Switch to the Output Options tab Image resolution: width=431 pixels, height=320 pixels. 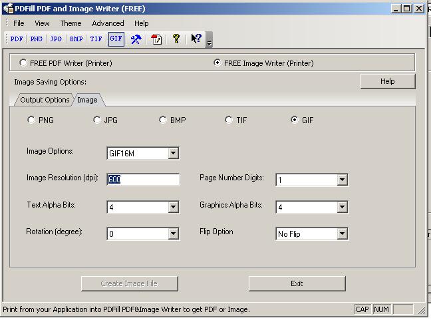[x=45, y=100]
